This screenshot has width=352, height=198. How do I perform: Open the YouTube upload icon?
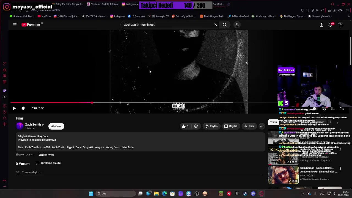[x=321, y=25]
